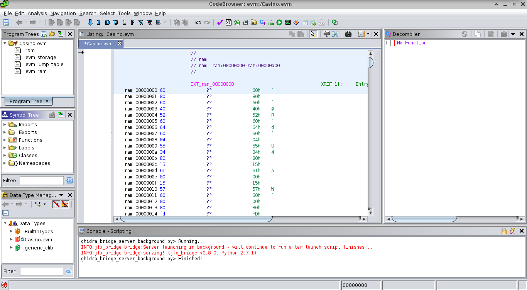The height and width of the screenshot is (290, 527).
Task: Click the Next Label 'L' icon
Action: tap(124, 22)
